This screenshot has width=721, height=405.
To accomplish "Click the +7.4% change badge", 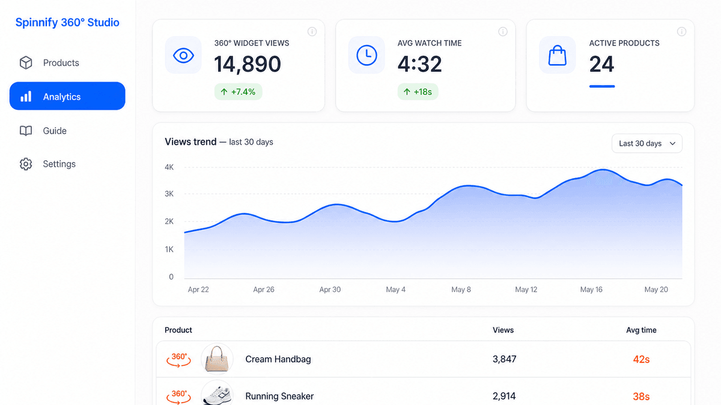I will tap(239, 92).
